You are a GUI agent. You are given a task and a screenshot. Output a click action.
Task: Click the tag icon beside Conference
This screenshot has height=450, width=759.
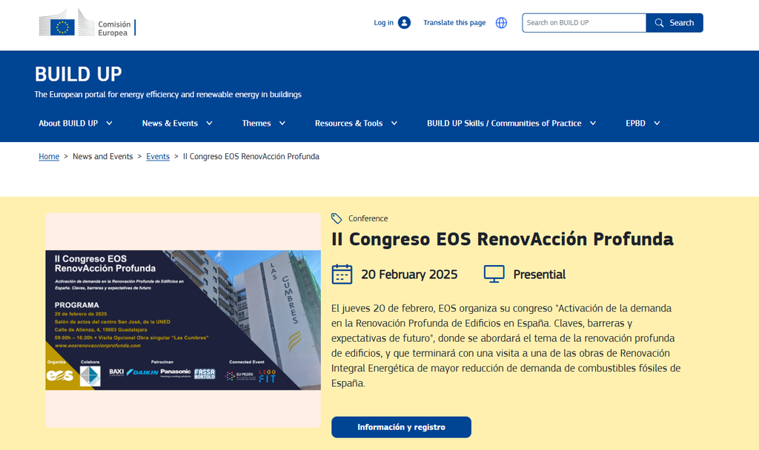pyautogui.click(x=337, y=218)
